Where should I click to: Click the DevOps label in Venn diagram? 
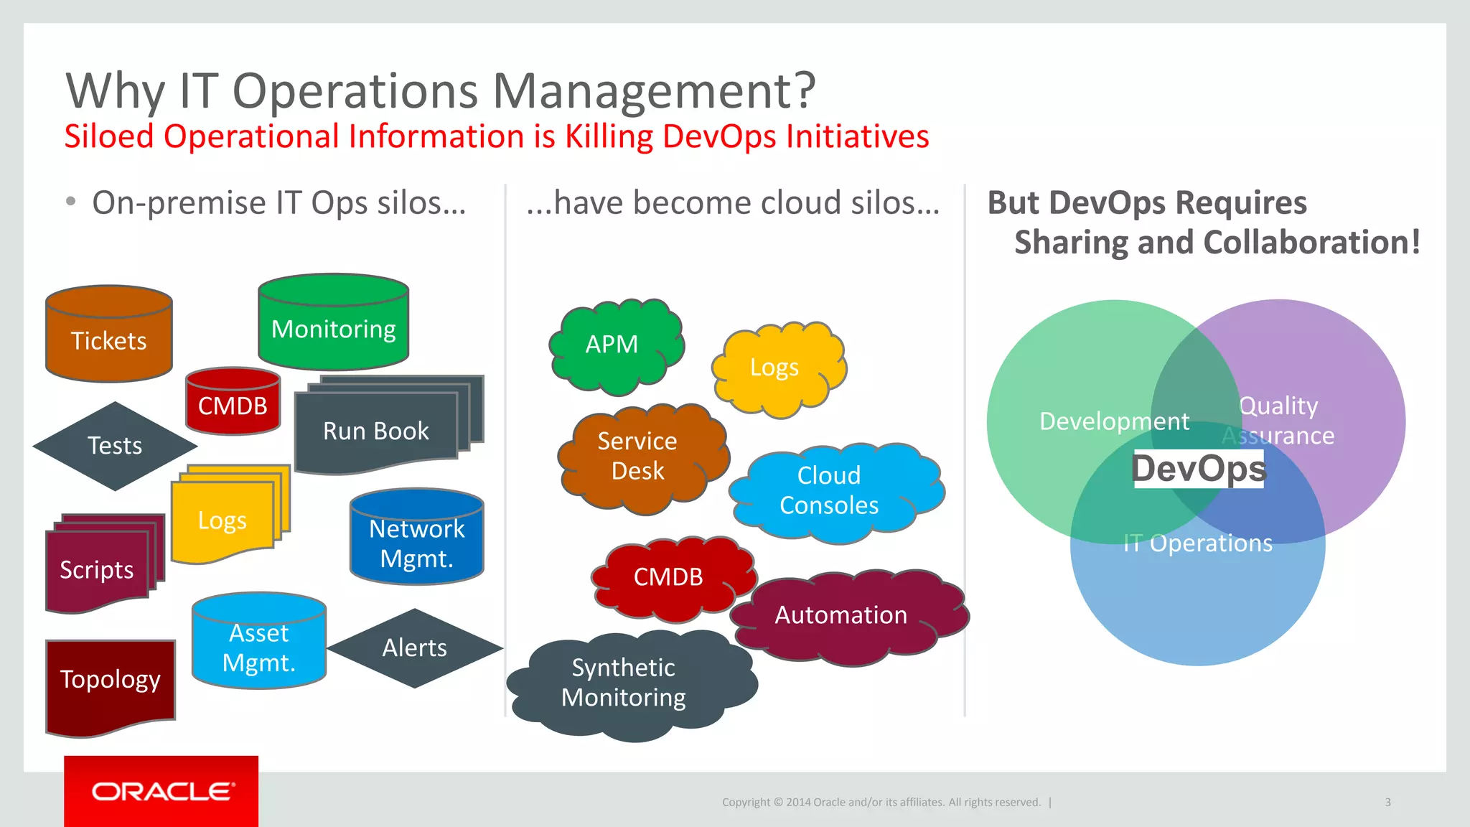pos(1198,469)
